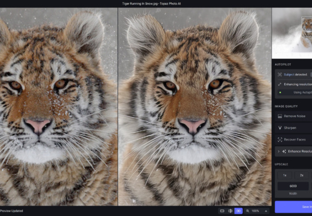Open the Recover Faces panel label
The width and height of the screenshot is (312, 216).
pos(295,139)
